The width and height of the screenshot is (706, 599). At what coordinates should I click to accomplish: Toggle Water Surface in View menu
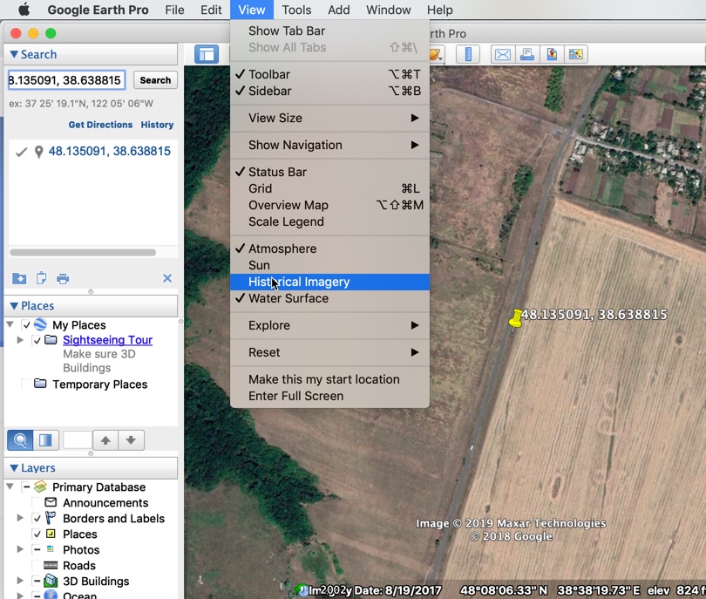(x=329, y=298)
